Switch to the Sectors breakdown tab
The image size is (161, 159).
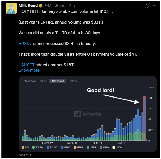72,81
